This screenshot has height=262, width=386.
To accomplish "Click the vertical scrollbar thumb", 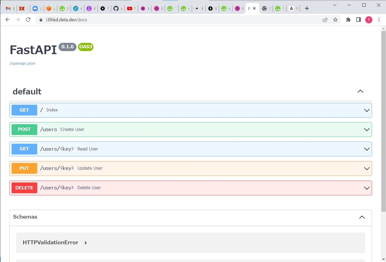I will pyautogui.click(x=383, y=121).
